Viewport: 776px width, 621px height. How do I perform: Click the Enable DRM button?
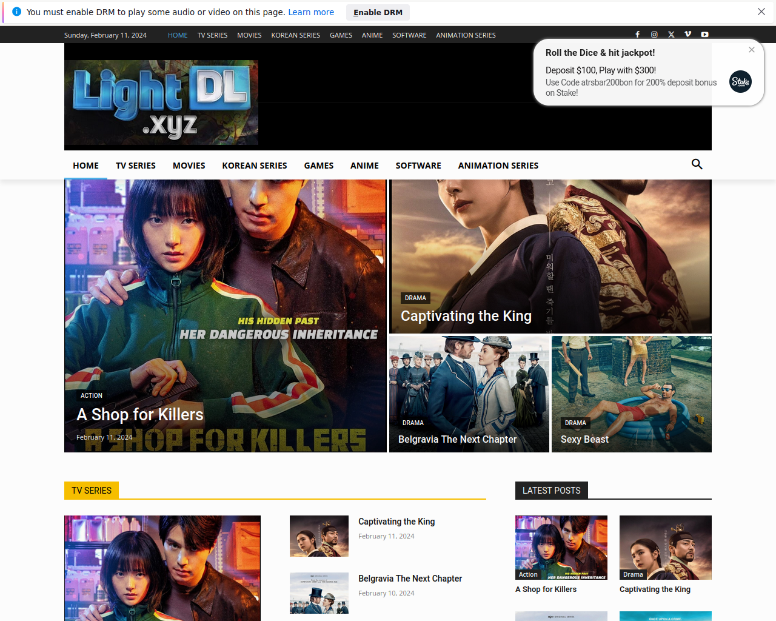tap(378, 12)
